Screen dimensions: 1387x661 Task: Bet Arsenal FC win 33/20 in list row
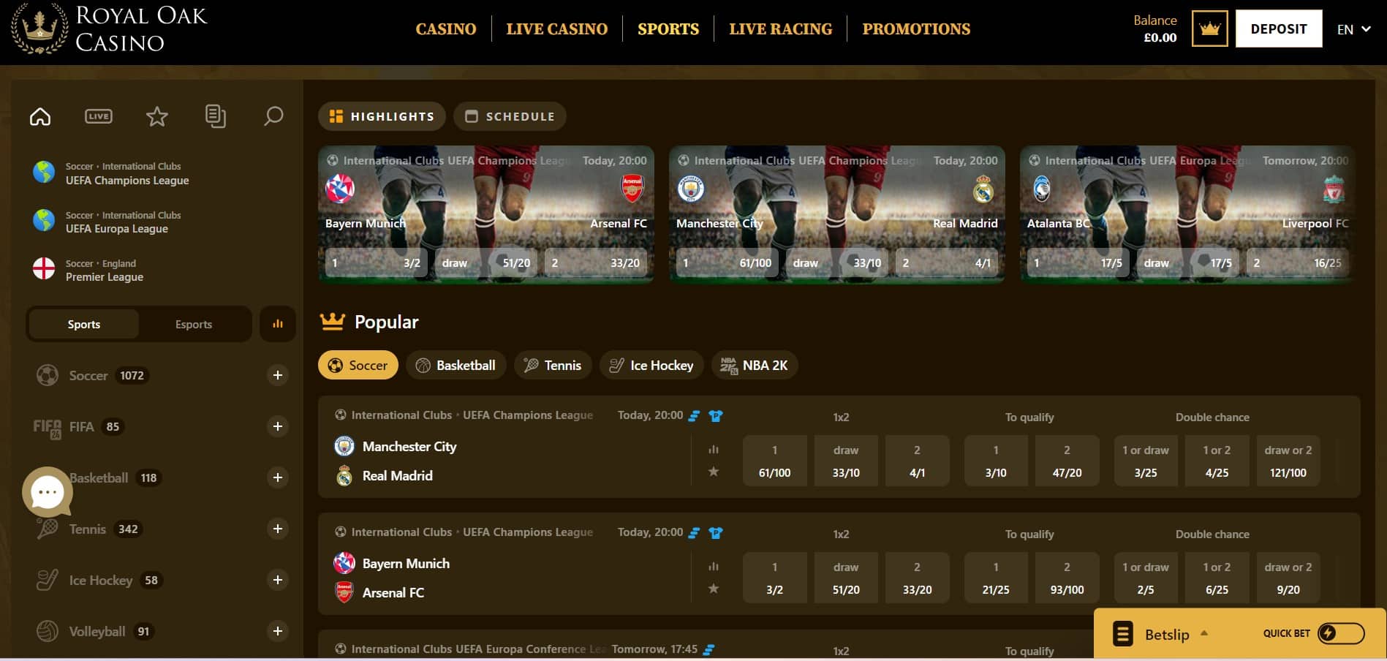[917, 578]
